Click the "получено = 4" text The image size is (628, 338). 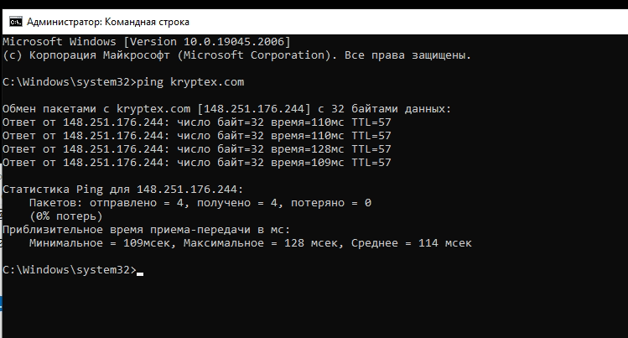237,203
